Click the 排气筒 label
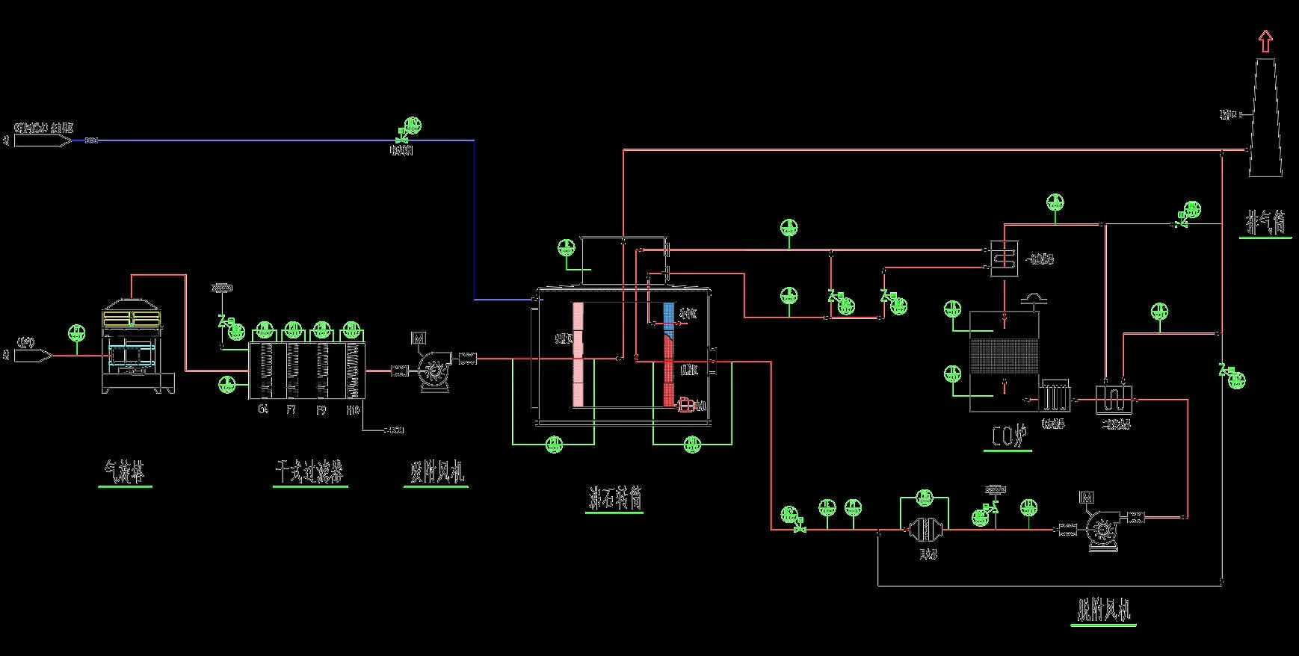This screenshot has width=1299, height=656. click(x=1265, y=222)
